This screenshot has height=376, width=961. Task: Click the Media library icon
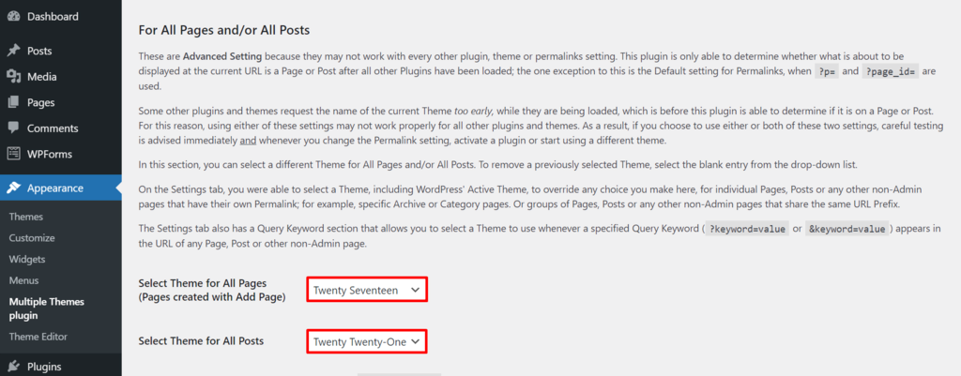coord(13,77)
